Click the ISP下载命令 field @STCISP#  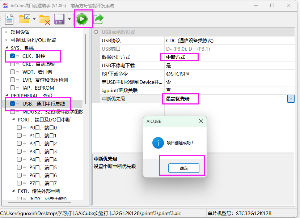[x=178, y=74]
